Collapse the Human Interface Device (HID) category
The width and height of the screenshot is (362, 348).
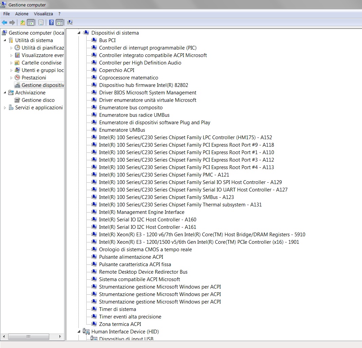[79, 332]
